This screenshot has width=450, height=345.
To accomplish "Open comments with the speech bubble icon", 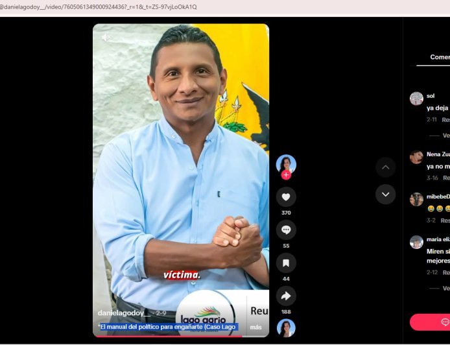I will [x=286, y=230].
